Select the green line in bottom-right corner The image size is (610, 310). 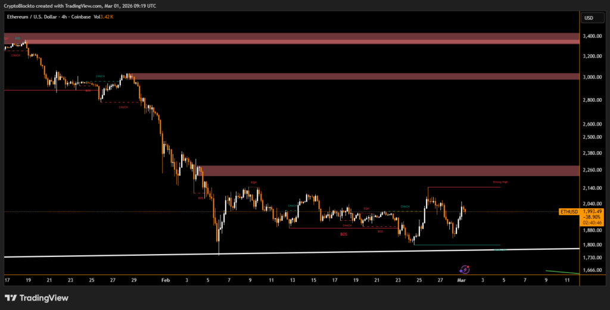click(x=562, y=272)
